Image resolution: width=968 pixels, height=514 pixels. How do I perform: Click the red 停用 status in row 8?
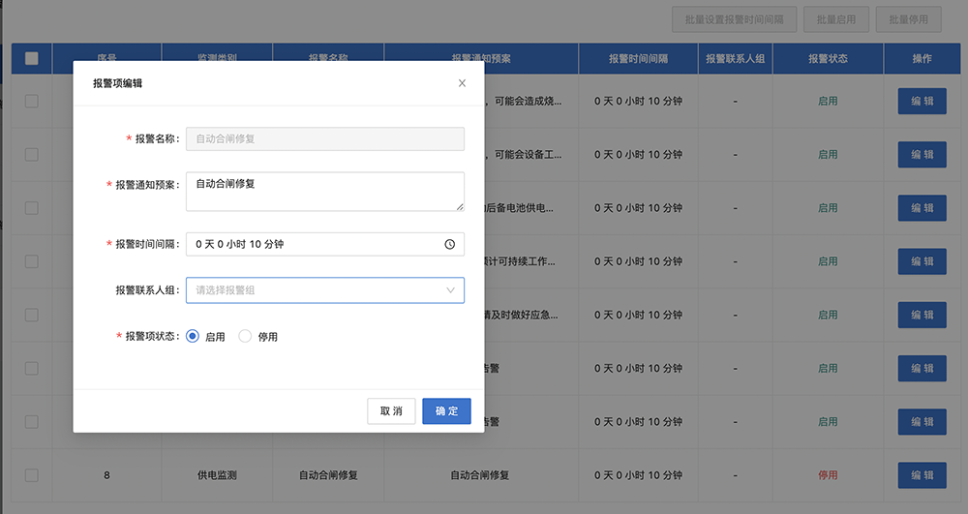point(828,475)
